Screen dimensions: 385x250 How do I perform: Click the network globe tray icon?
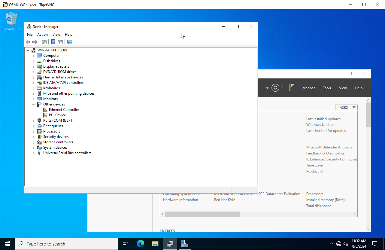[x=339, y=244]
